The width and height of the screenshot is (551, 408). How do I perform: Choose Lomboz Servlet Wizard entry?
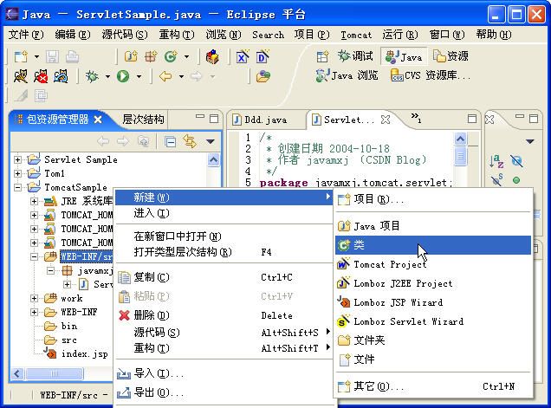[433, 321]
